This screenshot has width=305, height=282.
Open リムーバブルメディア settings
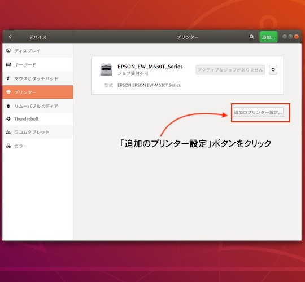point(38,106)
